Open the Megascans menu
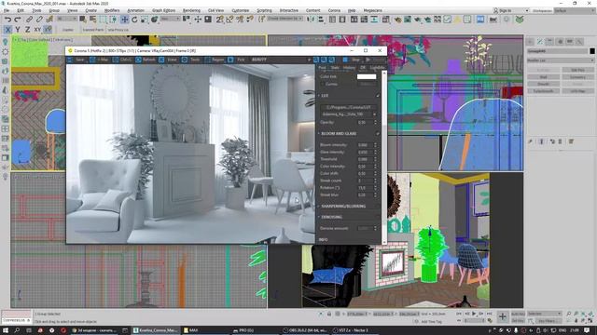 (x=372, y=10)
